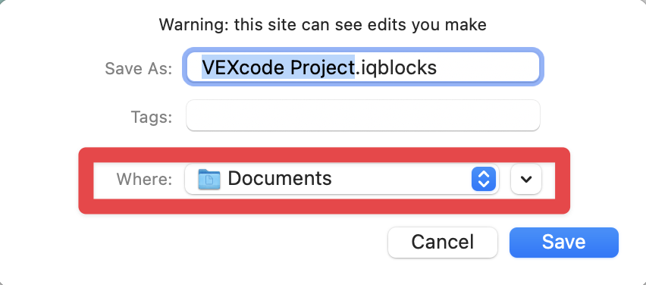Click the highlighted VEXcode Project text
The width and height of the screenshot is (646, 285).
click(278, 67)
